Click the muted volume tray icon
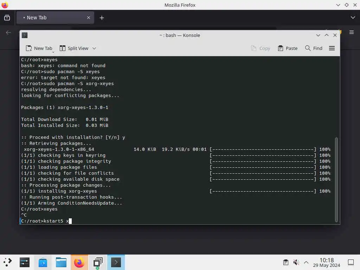The height and width of the screenshot is (270, 360). tap(296, 262)
